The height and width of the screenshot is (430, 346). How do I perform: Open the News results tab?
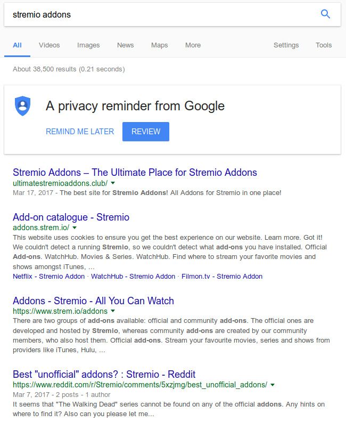click(125, 45)
